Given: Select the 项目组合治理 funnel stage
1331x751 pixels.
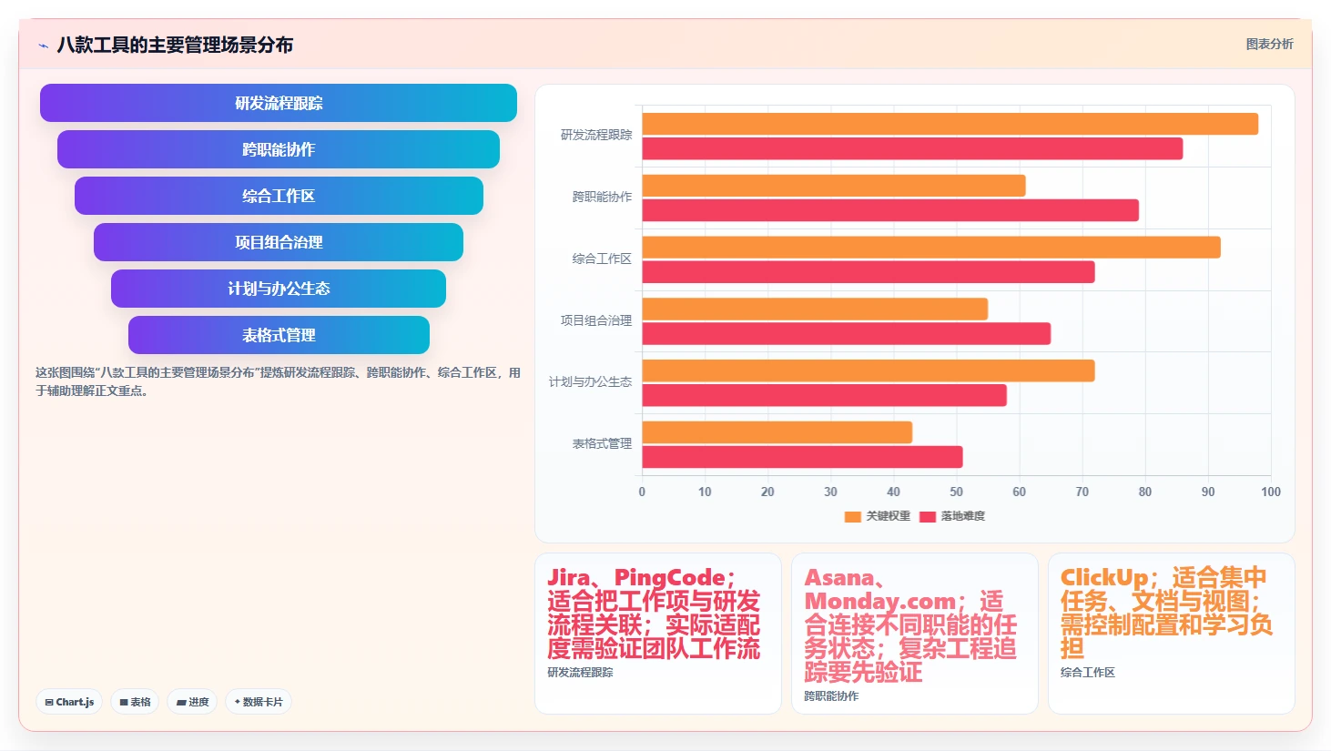Looking at the screenshot, I should pos(279,242).
